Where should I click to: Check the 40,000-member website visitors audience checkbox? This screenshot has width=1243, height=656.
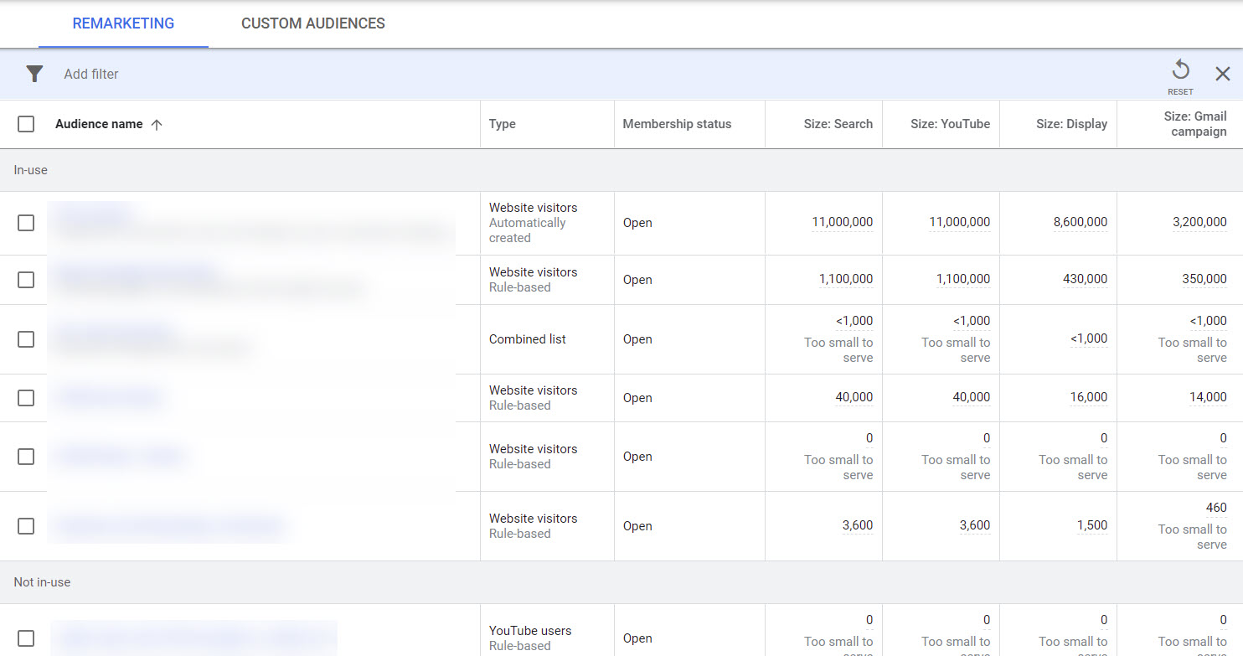click(x=25, y=397)
